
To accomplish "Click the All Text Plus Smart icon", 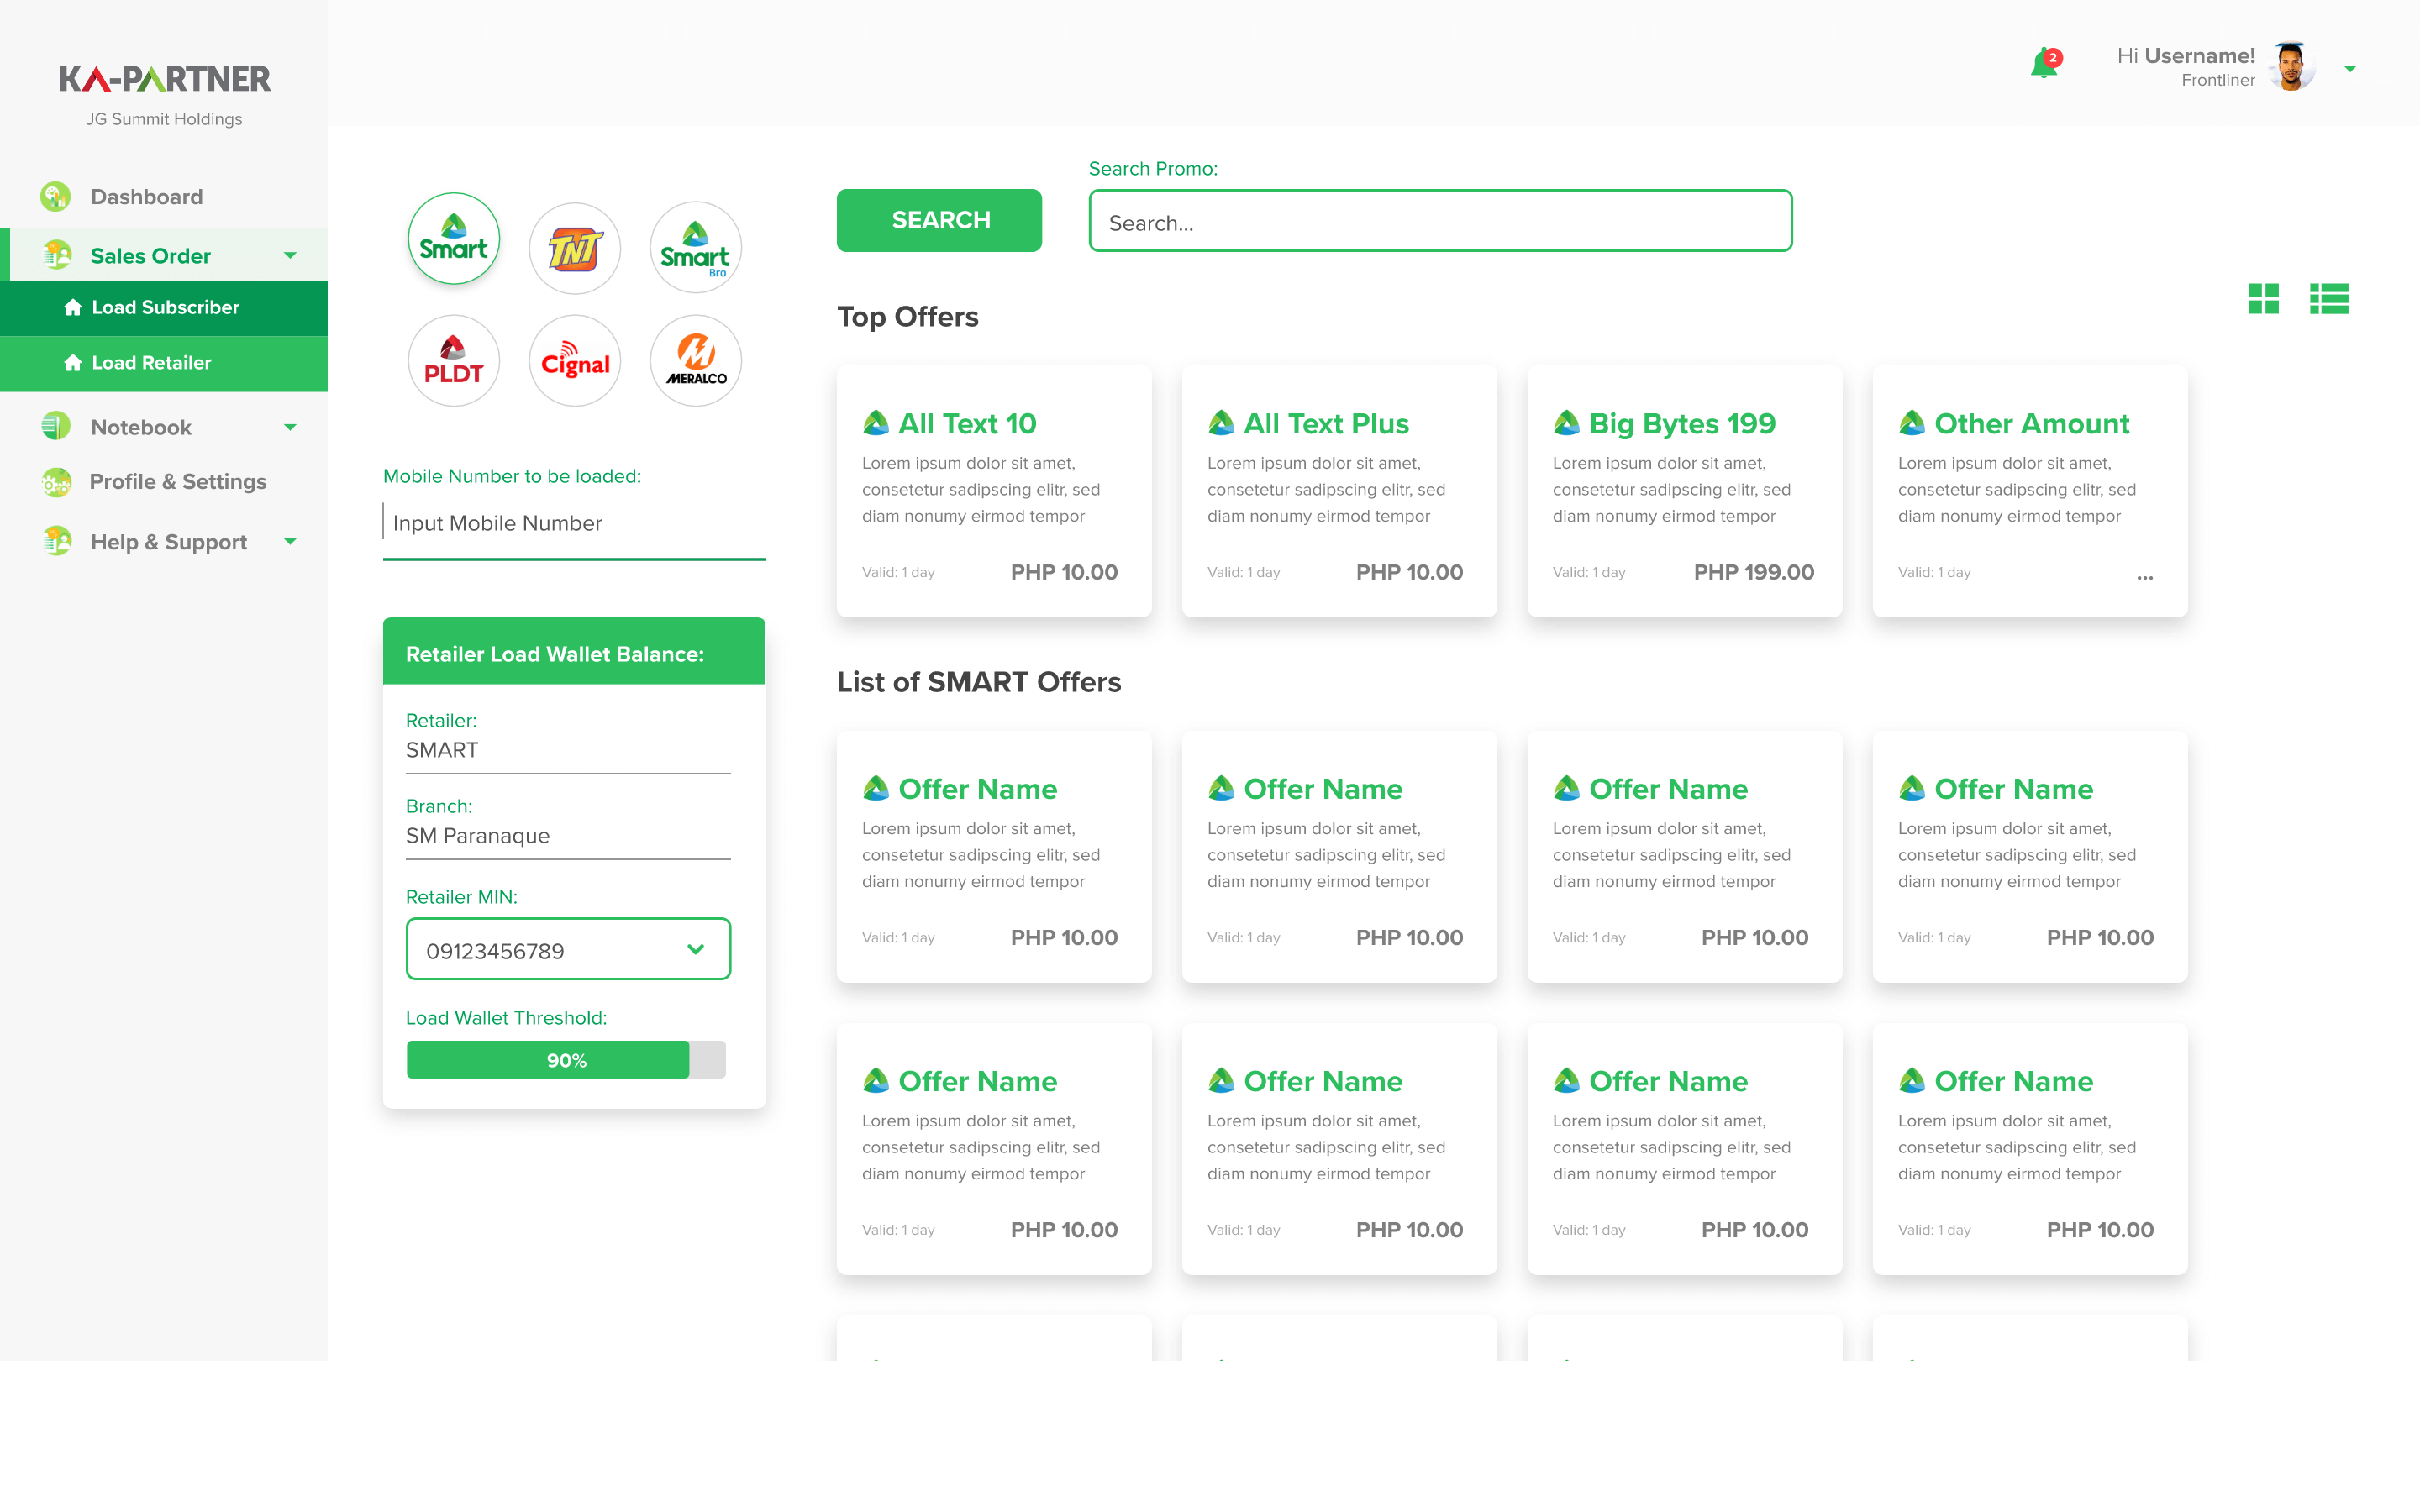I will pyautogui.click(x=1221, y=423).
